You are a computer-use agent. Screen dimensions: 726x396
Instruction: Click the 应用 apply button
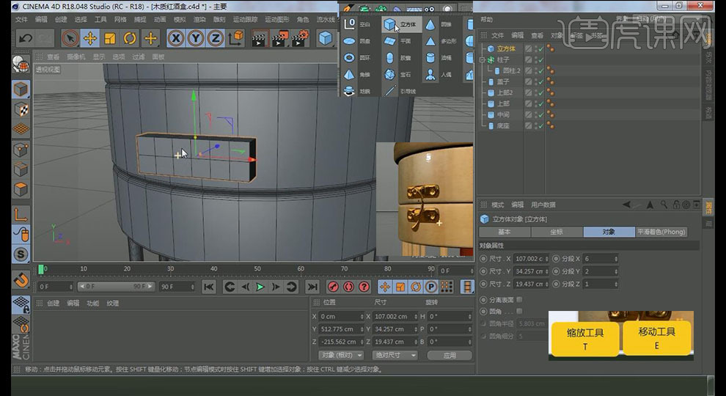(x=450, y=355)
